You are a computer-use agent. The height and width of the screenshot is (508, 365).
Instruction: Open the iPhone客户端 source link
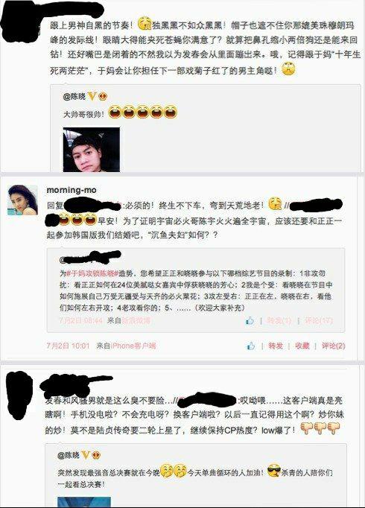(133, 346)
